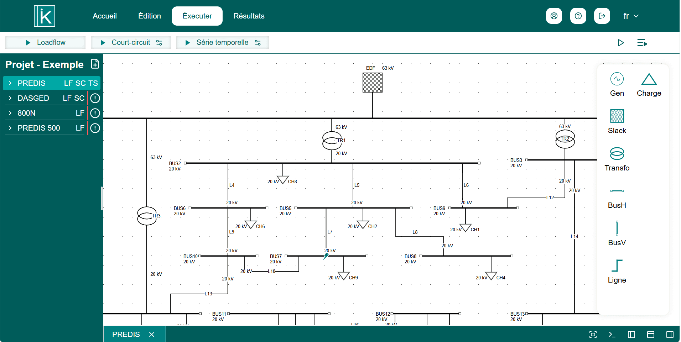Run the Loadflow calculation
Screen dimensions: 681x342
point(45,42)
